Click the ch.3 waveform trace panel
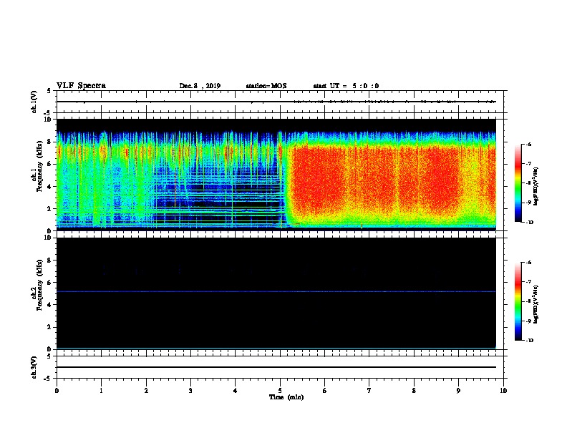The width and height of the screenshot is (567, 438). click(x=280, y=367)
